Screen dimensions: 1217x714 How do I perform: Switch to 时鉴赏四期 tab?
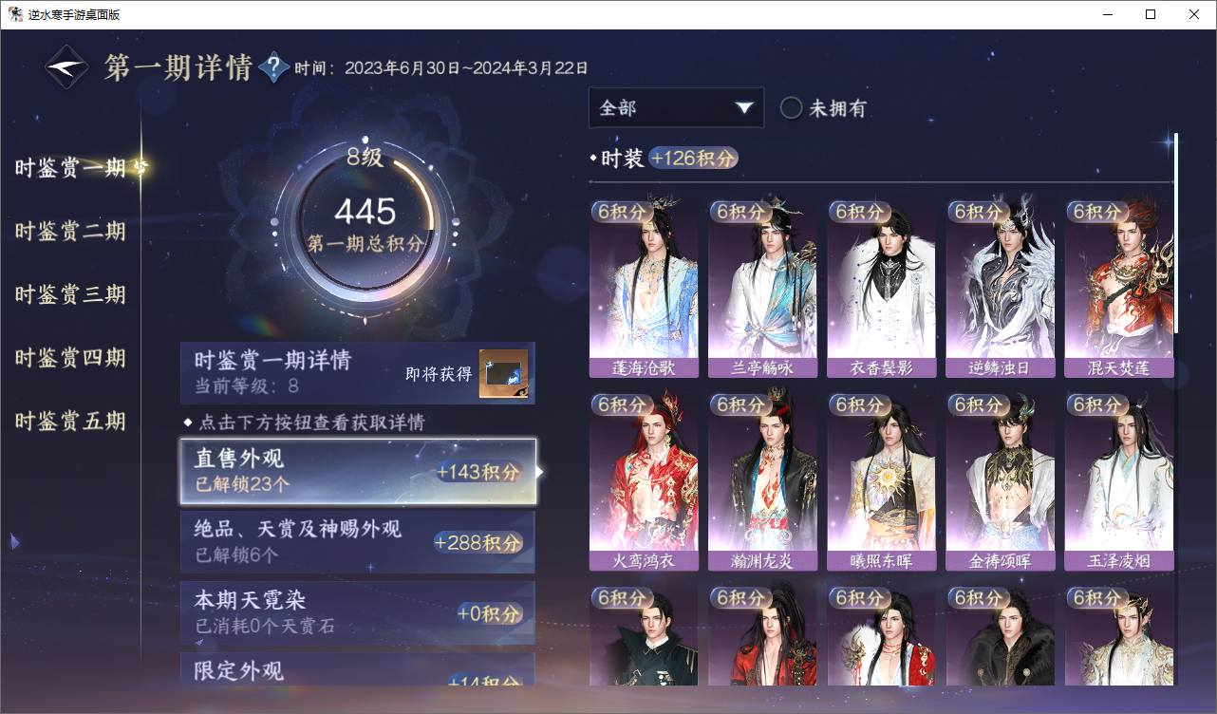point(70,358)
